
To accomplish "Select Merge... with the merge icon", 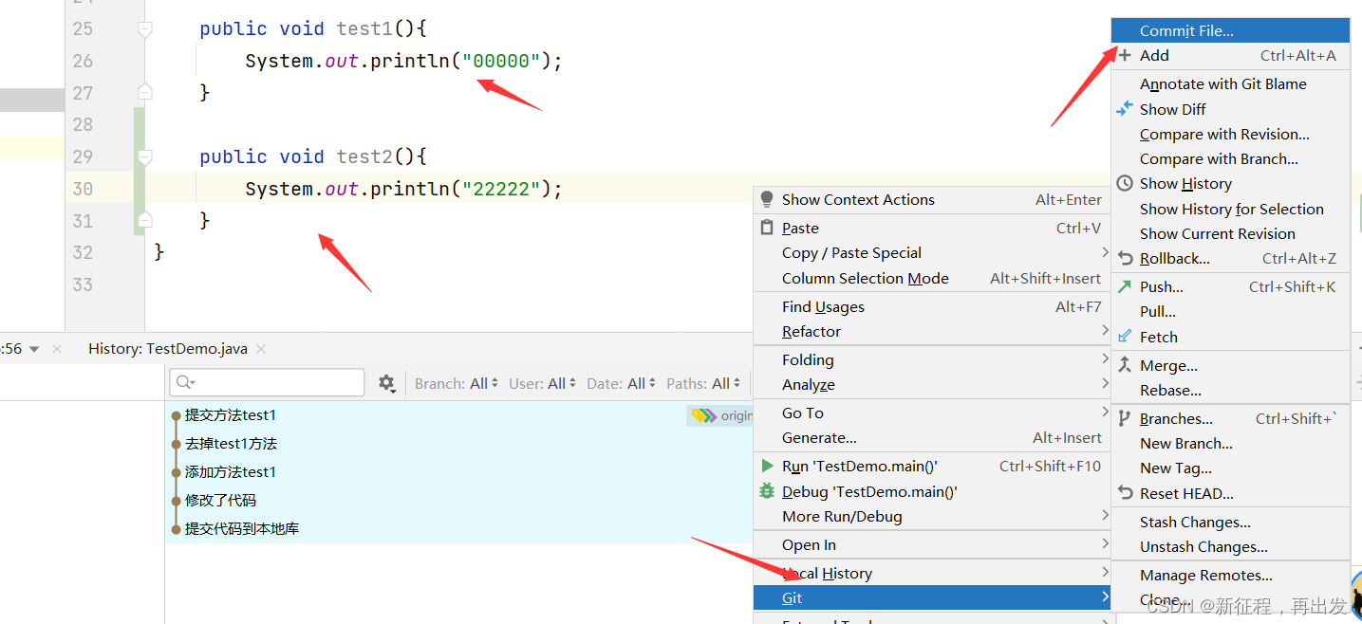I will click(1230, 365).
